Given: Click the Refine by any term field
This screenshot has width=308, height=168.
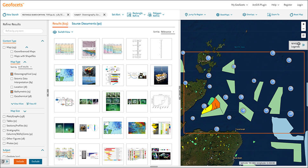Looking at the screenshot, I should 23,31.
